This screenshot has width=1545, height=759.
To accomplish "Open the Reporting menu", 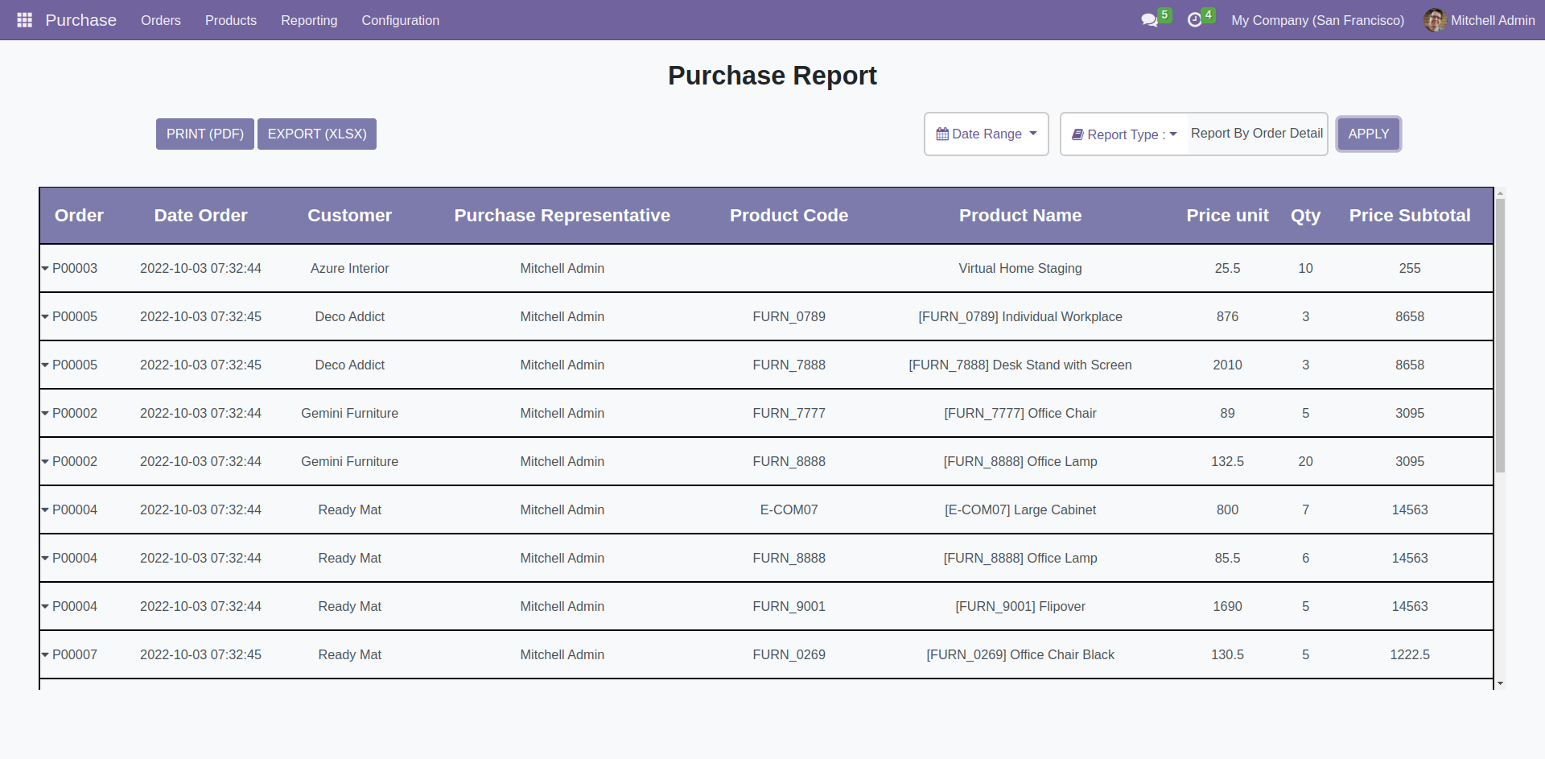I will click(x=309, y=20).
